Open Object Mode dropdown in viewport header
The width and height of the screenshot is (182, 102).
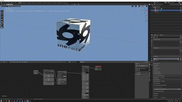click(x=5, y=6)
